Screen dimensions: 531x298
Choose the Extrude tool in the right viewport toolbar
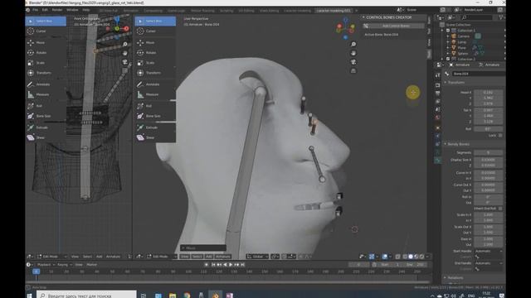click(x=155, y=127)
